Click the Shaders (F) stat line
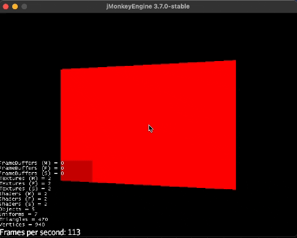The image size is (297, 238). click(x=23, y=199)
